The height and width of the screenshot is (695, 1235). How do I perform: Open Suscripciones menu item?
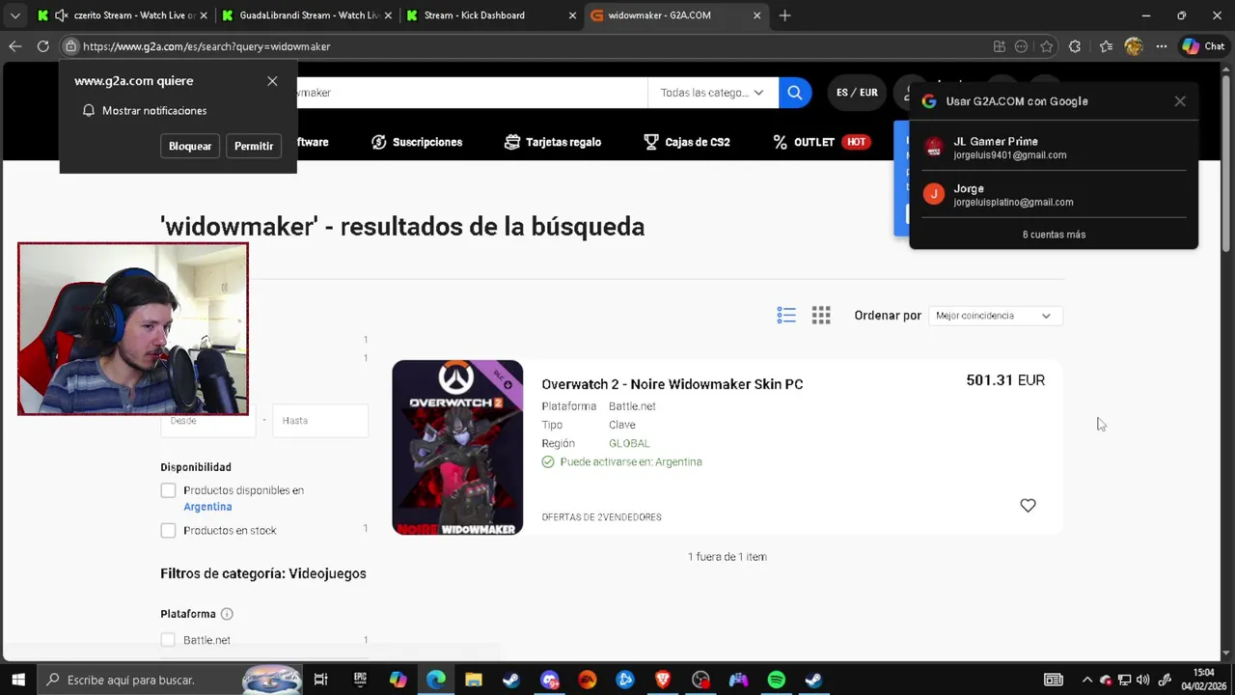click(417, 142)
